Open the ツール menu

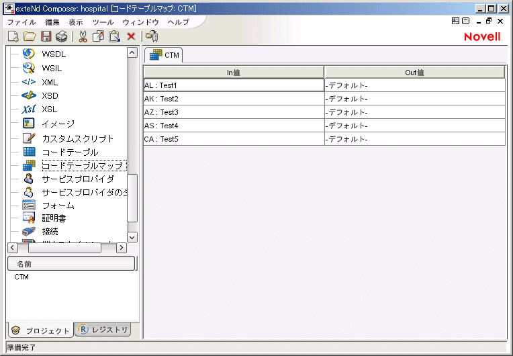click(103, 22)
